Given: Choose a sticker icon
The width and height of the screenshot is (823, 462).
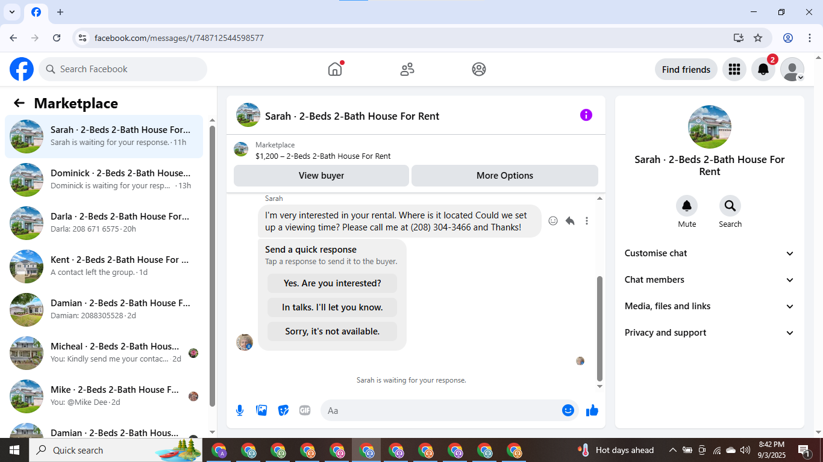Looking at the screenshot, I should click(283, 410).
